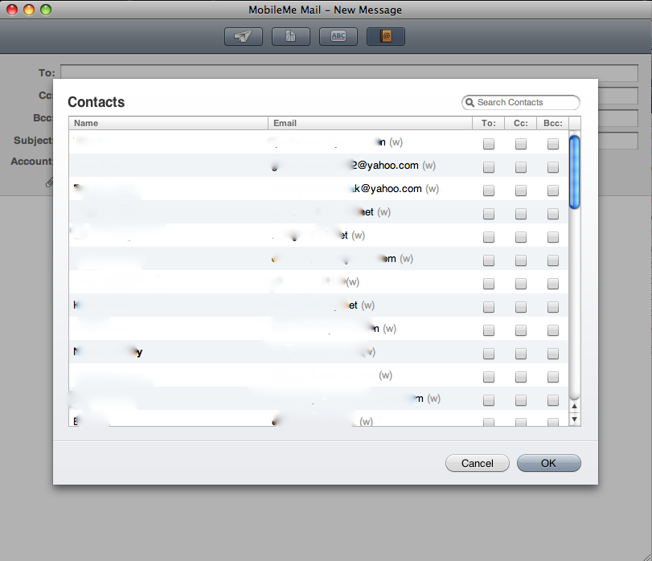The image size is (652, 561).
Task: Click the magnifier icon in Search Contacts
Action: pyautogui.click(x=470, y=102)
